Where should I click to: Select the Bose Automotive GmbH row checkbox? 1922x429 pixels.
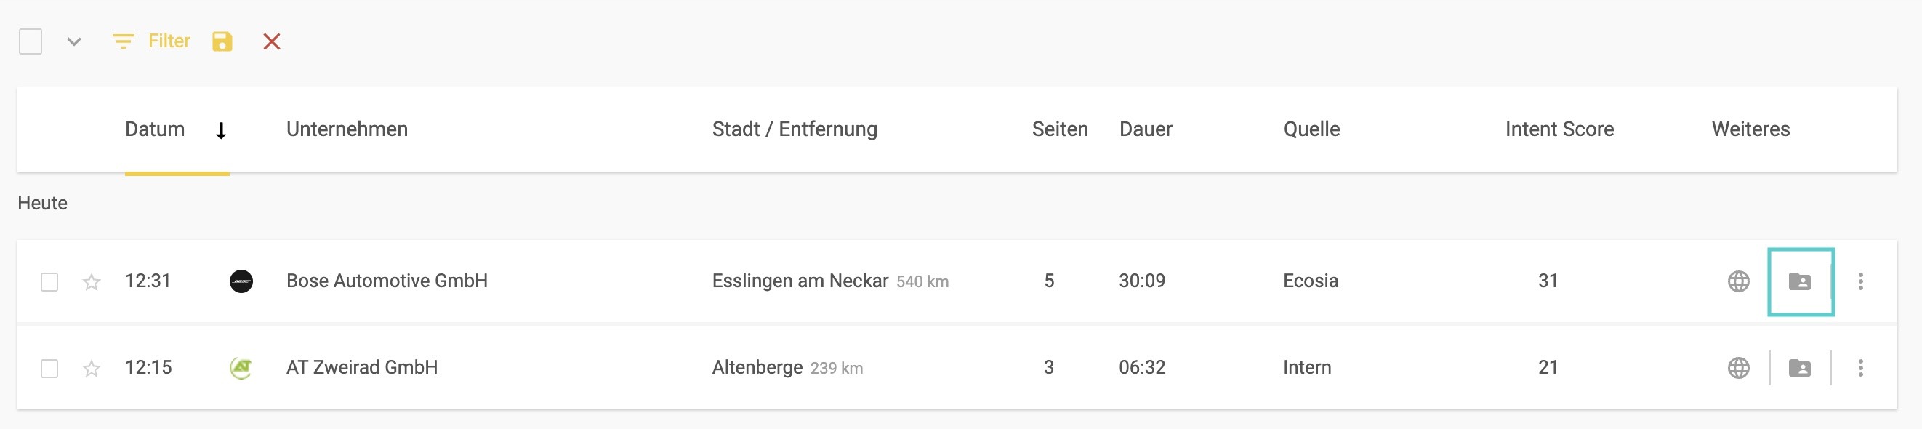[x=49, y=282]
